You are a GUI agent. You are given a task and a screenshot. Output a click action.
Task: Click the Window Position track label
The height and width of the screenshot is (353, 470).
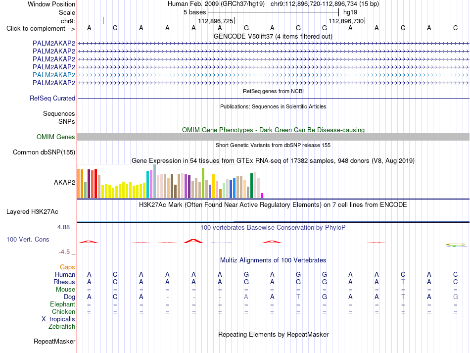51,4
